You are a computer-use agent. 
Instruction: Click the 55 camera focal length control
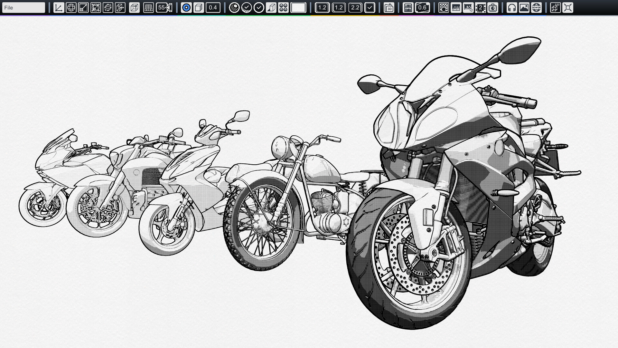[162, 8]
